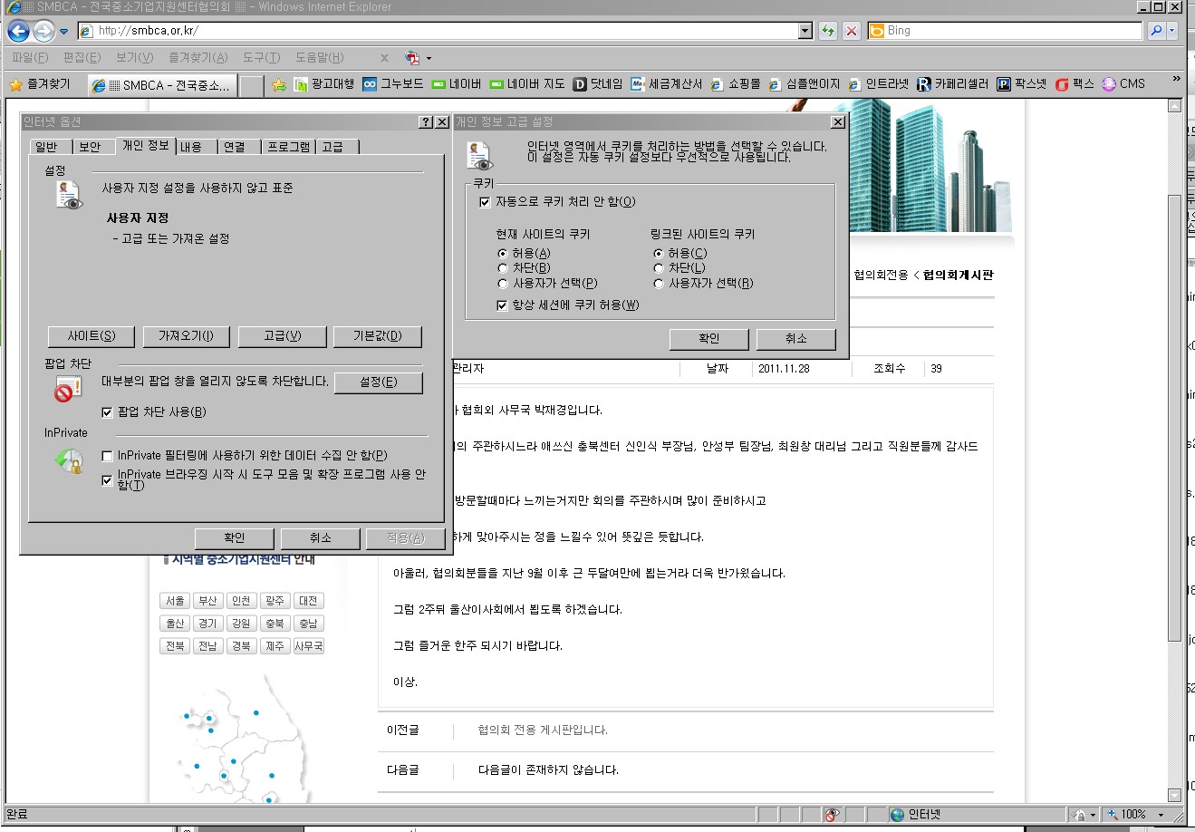Click the red Stop loading icon
This screenshot has width=1195, height=832.
tap(852, 31)
